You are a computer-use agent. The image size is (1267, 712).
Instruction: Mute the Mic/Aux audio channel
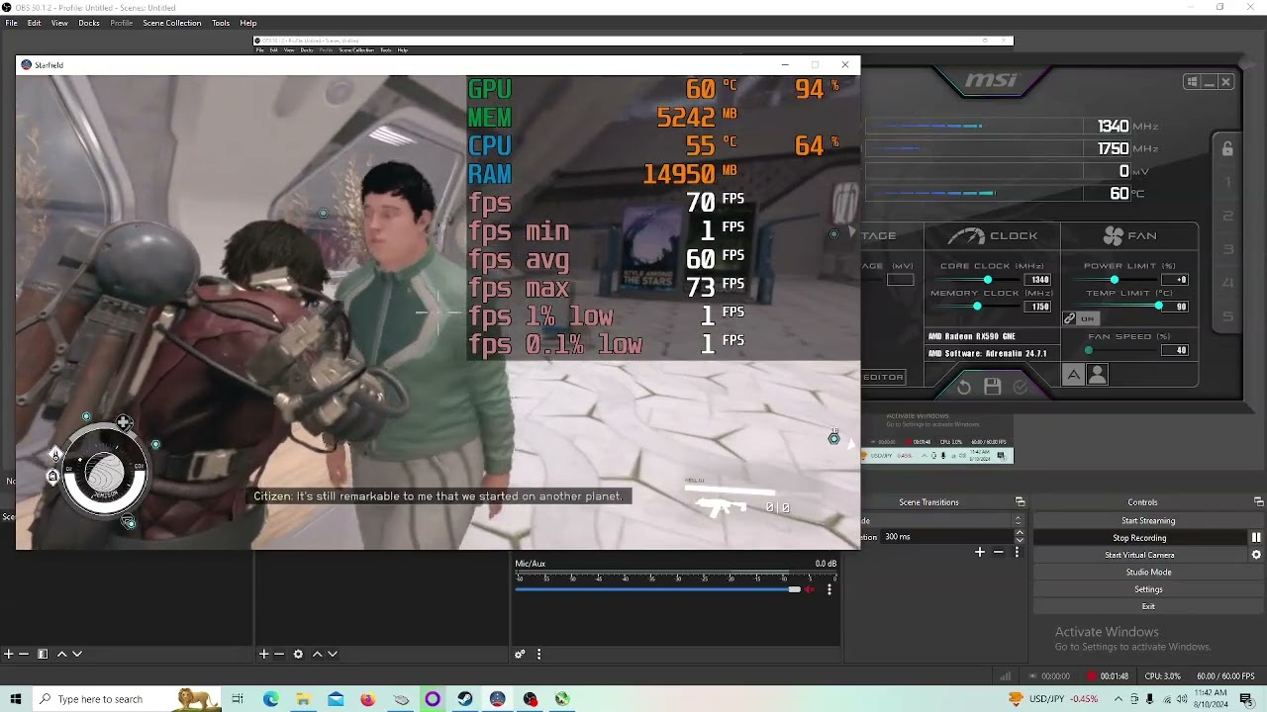(809, 589)
